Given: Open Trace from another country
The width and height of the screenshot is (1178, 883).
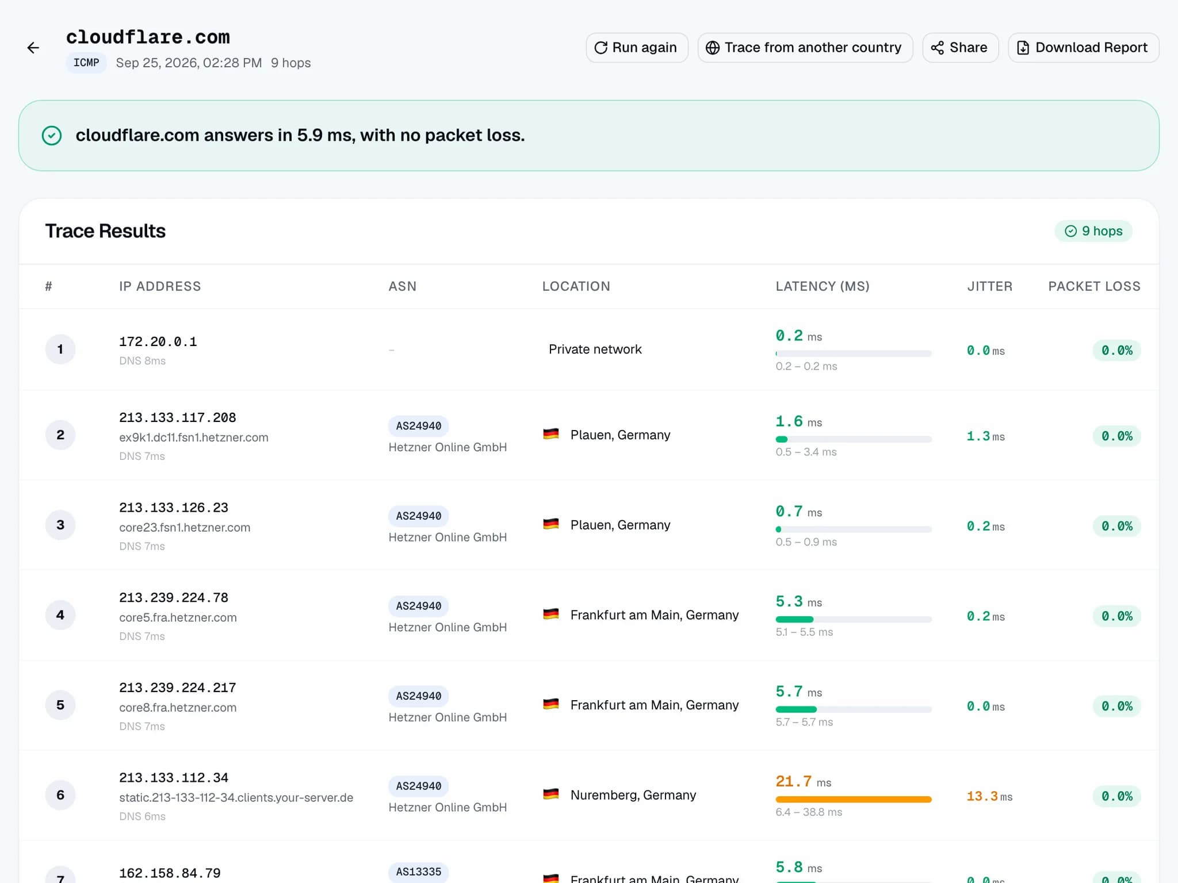Looking at the screenshot, I should [805, 48].
